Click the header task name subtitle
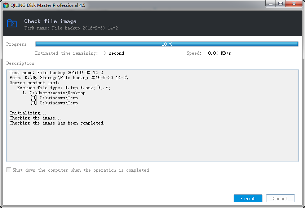Viewport: 305px width, 208px height. 71,28
